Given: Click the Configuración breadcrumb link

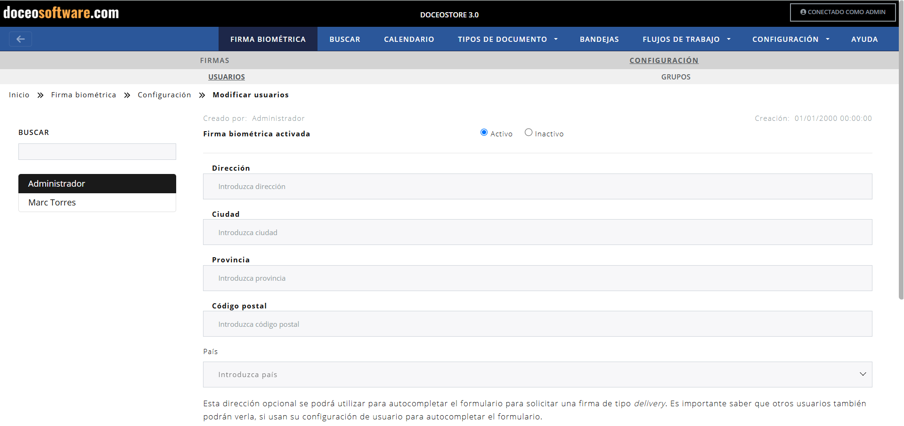Looking at the screenshot, I should 164,95.
